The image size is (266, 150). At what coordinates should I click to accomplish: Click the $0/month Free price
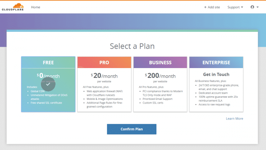[x=48, y=76]
